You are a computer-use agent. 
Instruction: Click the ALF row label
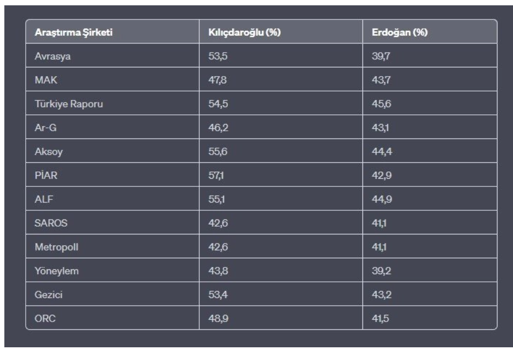coord(44,199)
